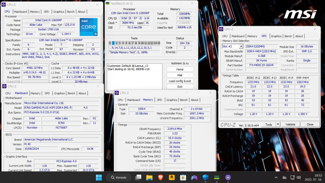This screenshot has width=325, height=183.
Task: Open Windows Security shield taskbar icon
Action: [206, 177]
